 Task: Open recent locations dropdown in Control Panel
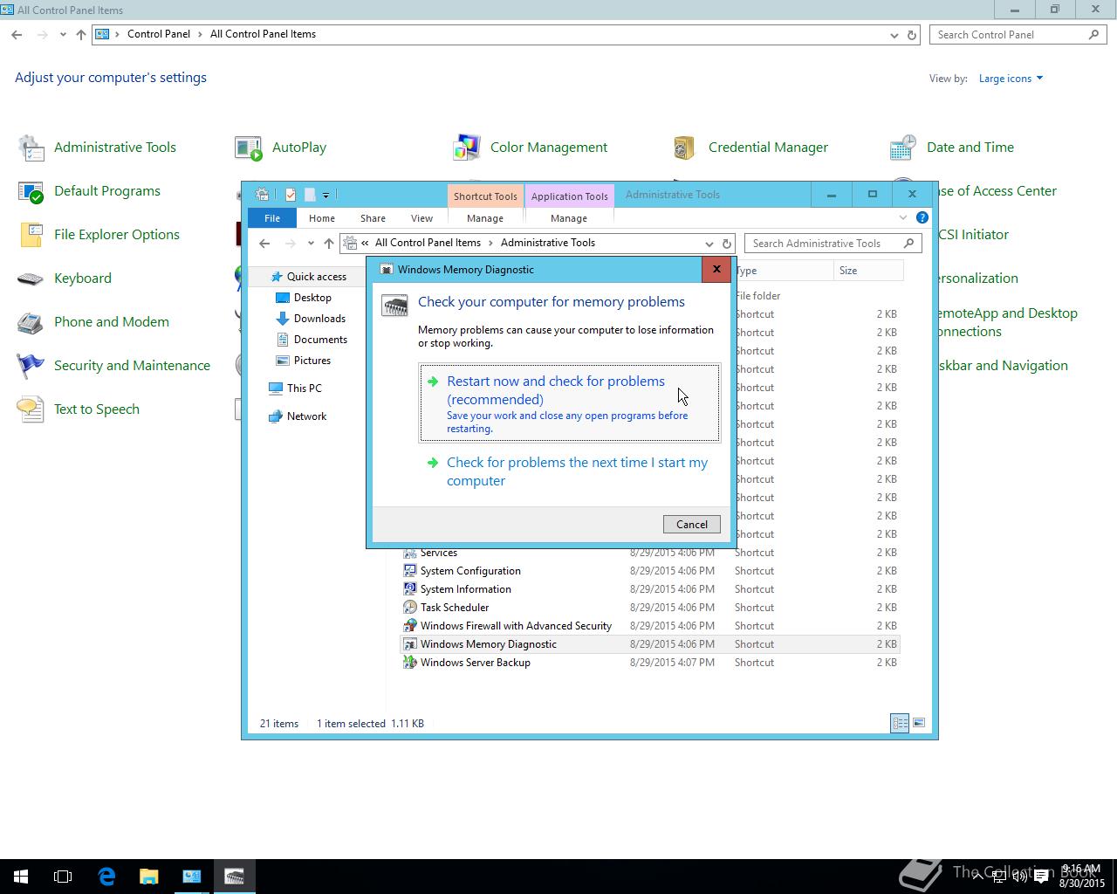coord(63,35)
